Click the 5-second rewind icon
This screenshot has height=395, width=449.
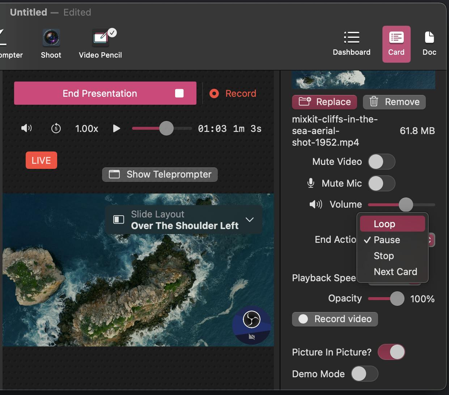tap(56, 128)
